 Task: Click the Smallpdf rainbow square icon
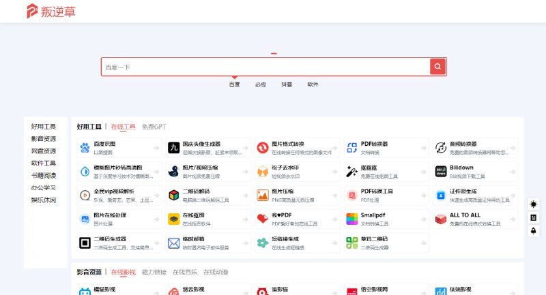coord(351,219)
